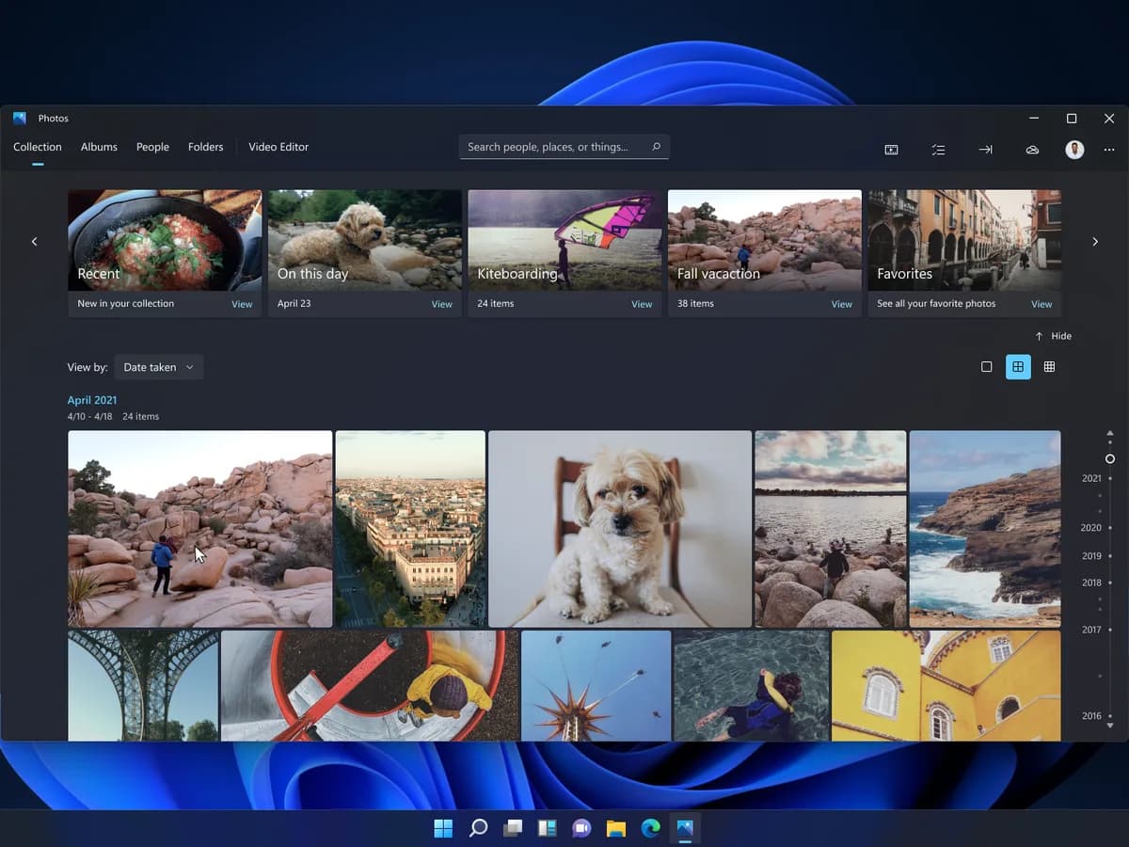The height and width of the screenshot is (847, 1129).
Task: Open the OneDrive cloud icon
Action: pyautogui.click(x=1032, y=150)
